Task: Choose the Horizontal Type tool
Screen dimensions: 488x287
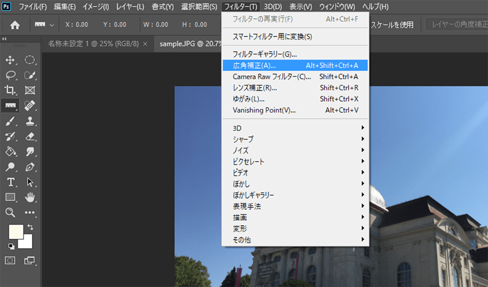Action: [10, 182]
